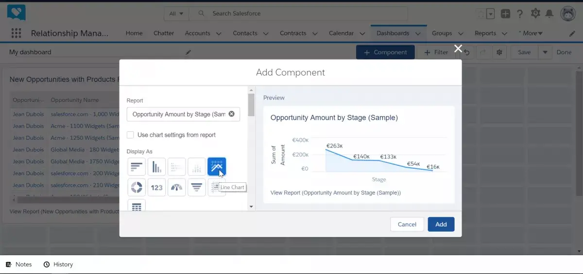Clear the selected report with the X
Image resolution: width=583 pixels, height=274 pixels.
(x=231, y=114)
